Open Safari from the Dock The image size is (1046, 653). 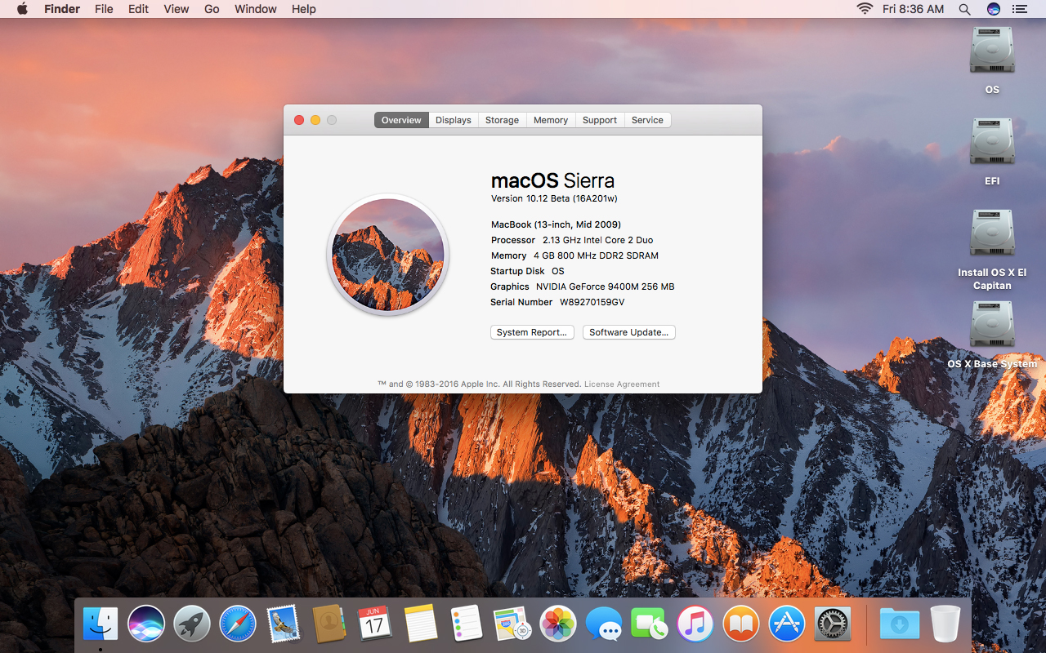tap(237, 624)
